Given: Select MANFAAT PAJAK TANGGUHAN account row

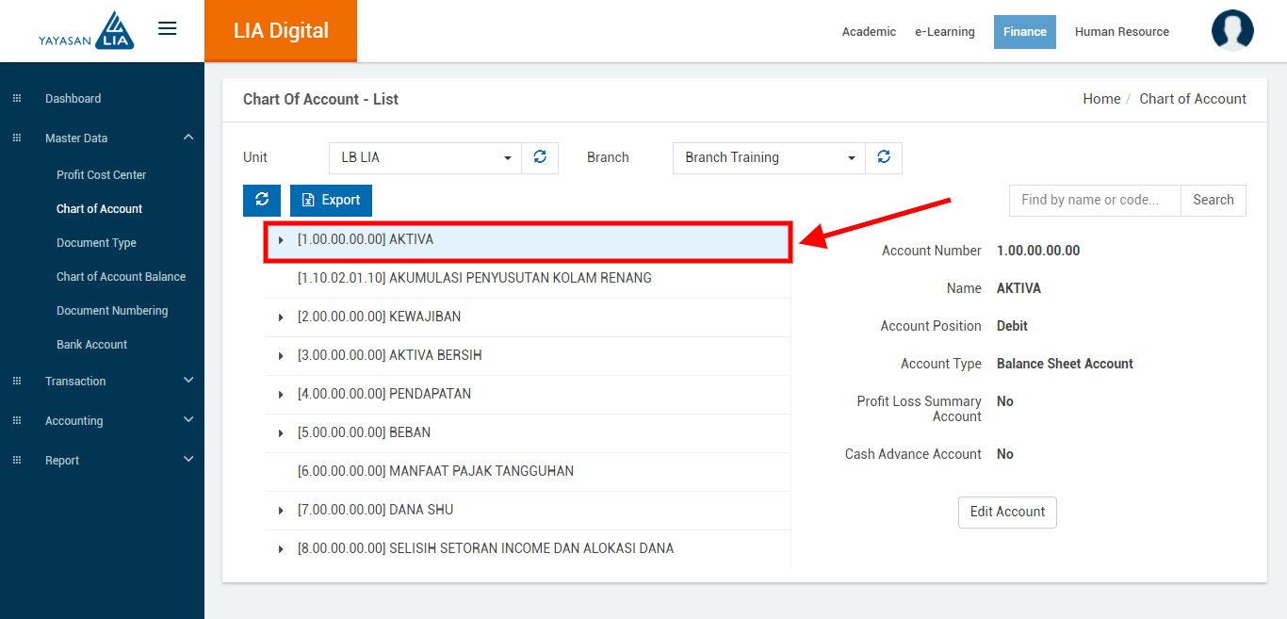Looking at the screenshot, I should coord(434,471).
